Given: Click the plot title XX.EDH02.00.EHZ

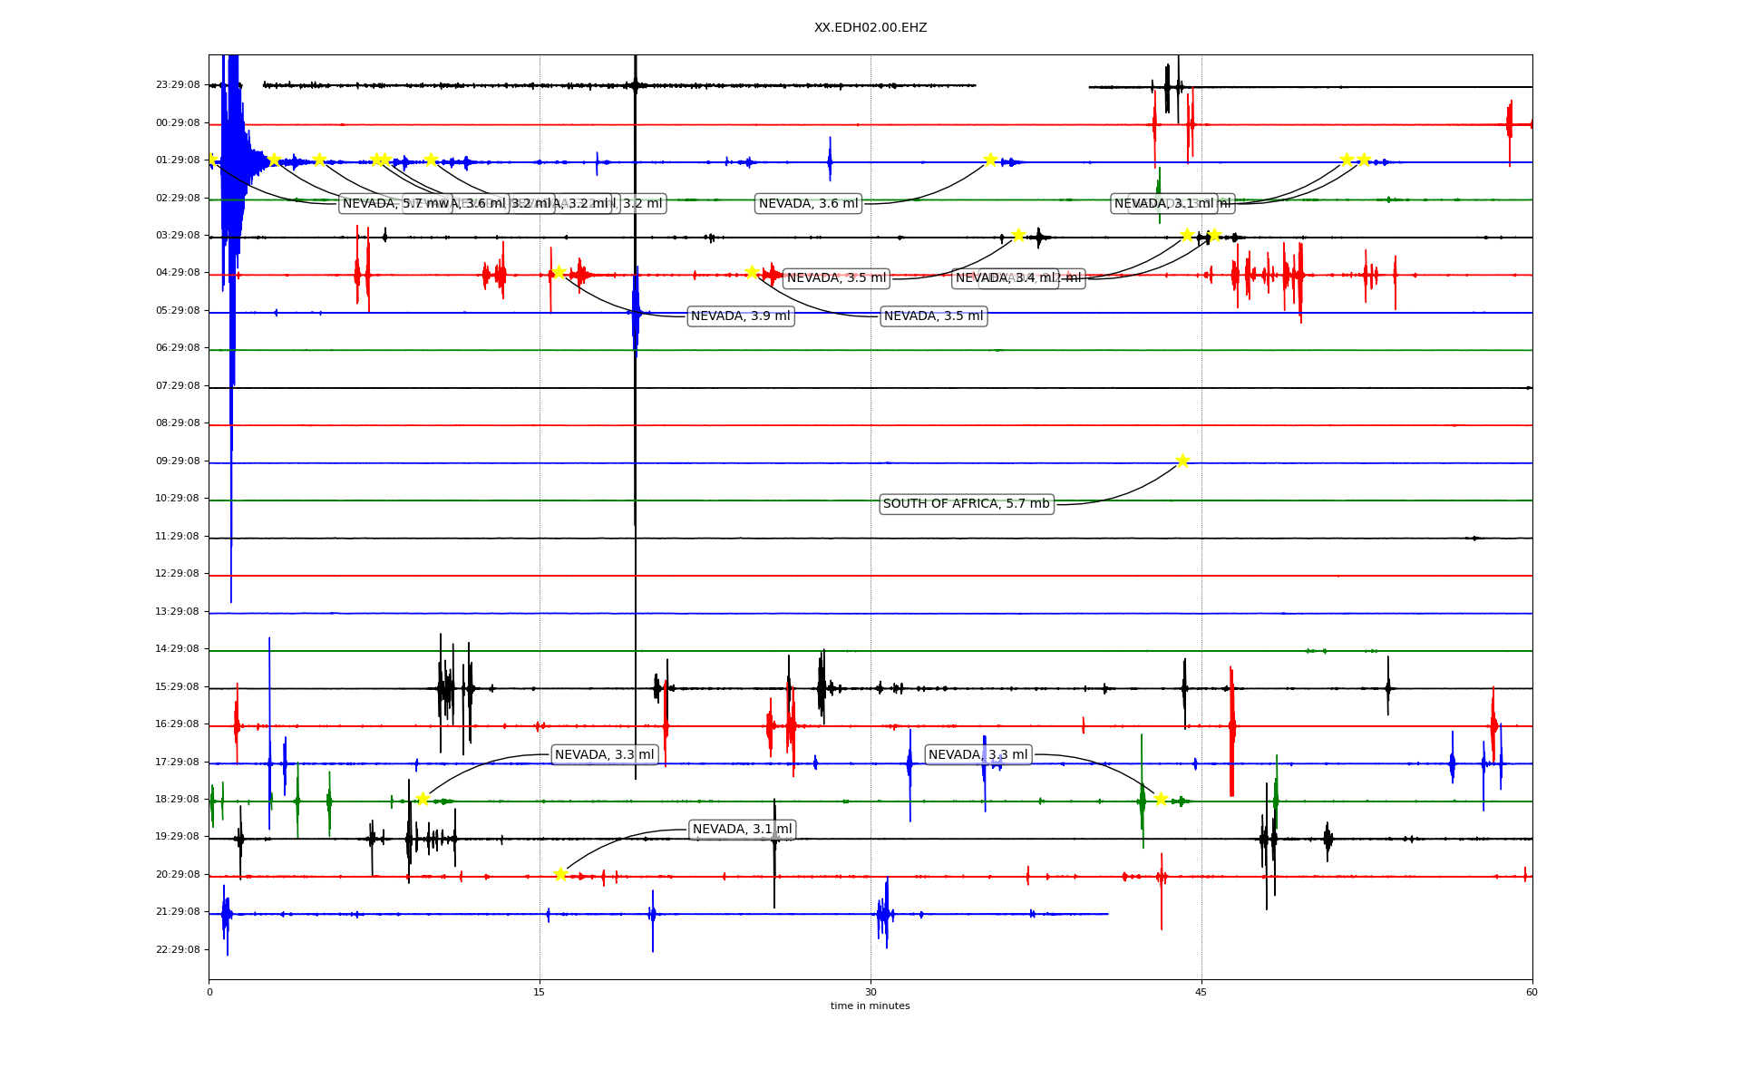Looking at the screenshot, I should (x=870, y=28).
